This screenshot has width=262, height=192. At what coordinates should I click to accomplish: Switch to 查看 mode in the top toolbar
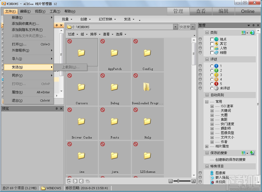201,11
